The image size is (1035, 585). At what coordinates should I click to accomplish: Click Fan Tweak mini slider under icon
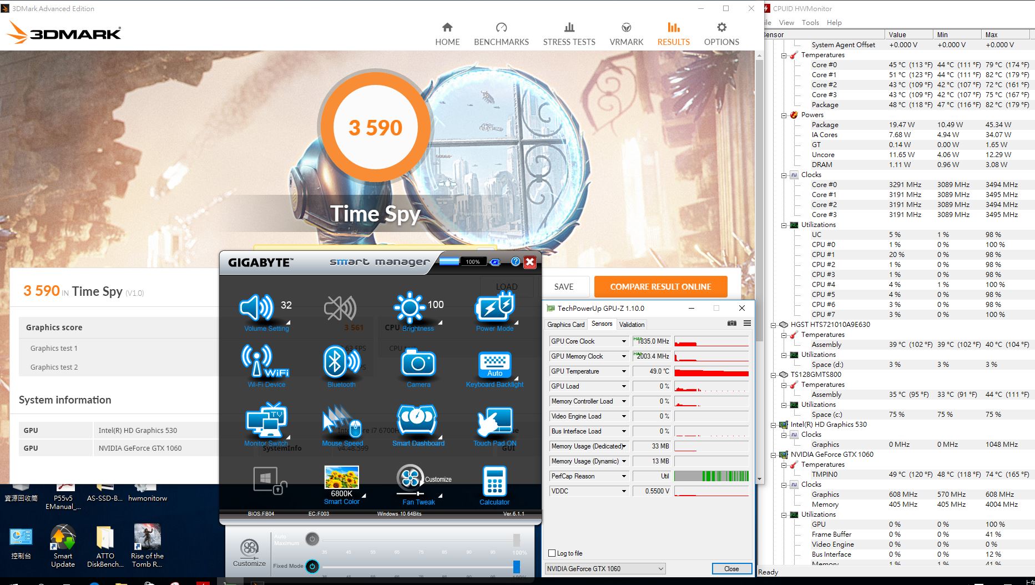[410, 493]
